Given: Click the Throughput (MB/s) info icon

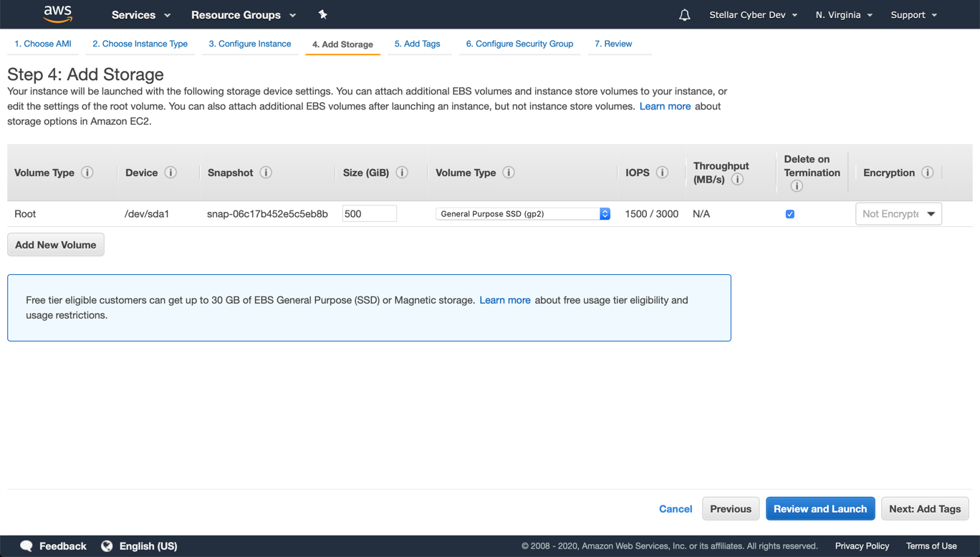Looking at the screenshot, I should tap(737, 180).
